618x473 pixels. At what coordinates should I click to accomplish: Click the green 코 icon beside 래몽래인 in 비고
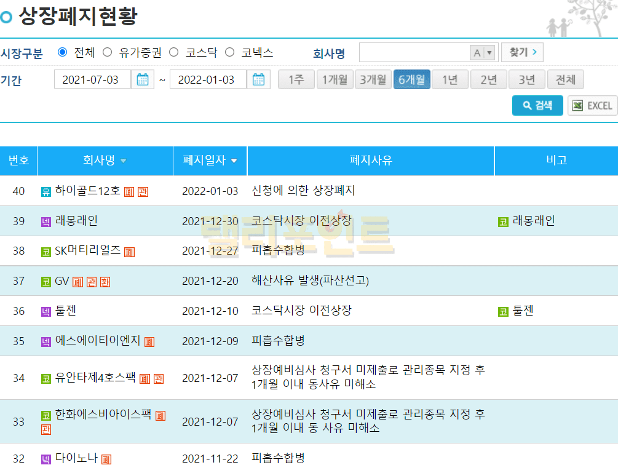pos(503,222)
